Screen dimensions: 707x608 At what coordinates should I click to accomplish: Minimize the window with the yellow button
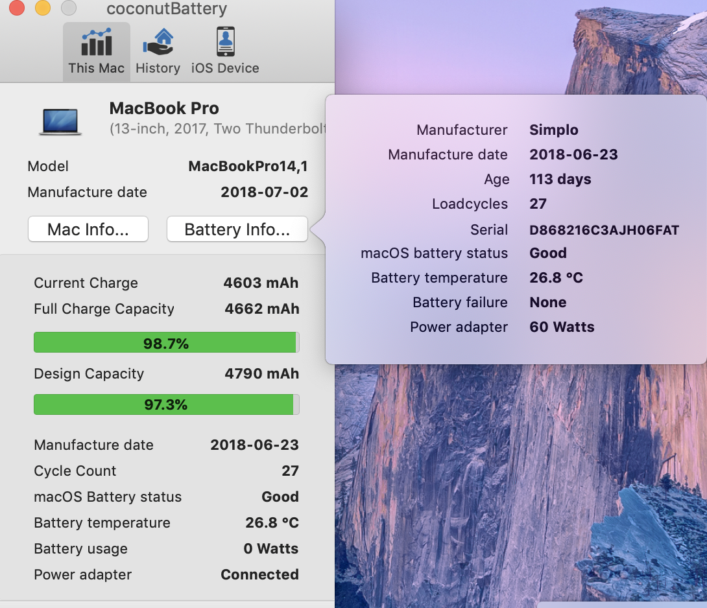pos(43,7)
